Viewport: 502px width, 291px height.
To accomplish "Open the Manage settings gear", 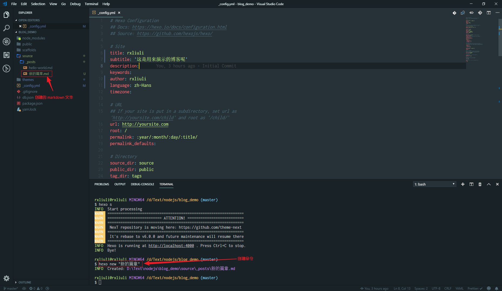I will pos(6,278).
